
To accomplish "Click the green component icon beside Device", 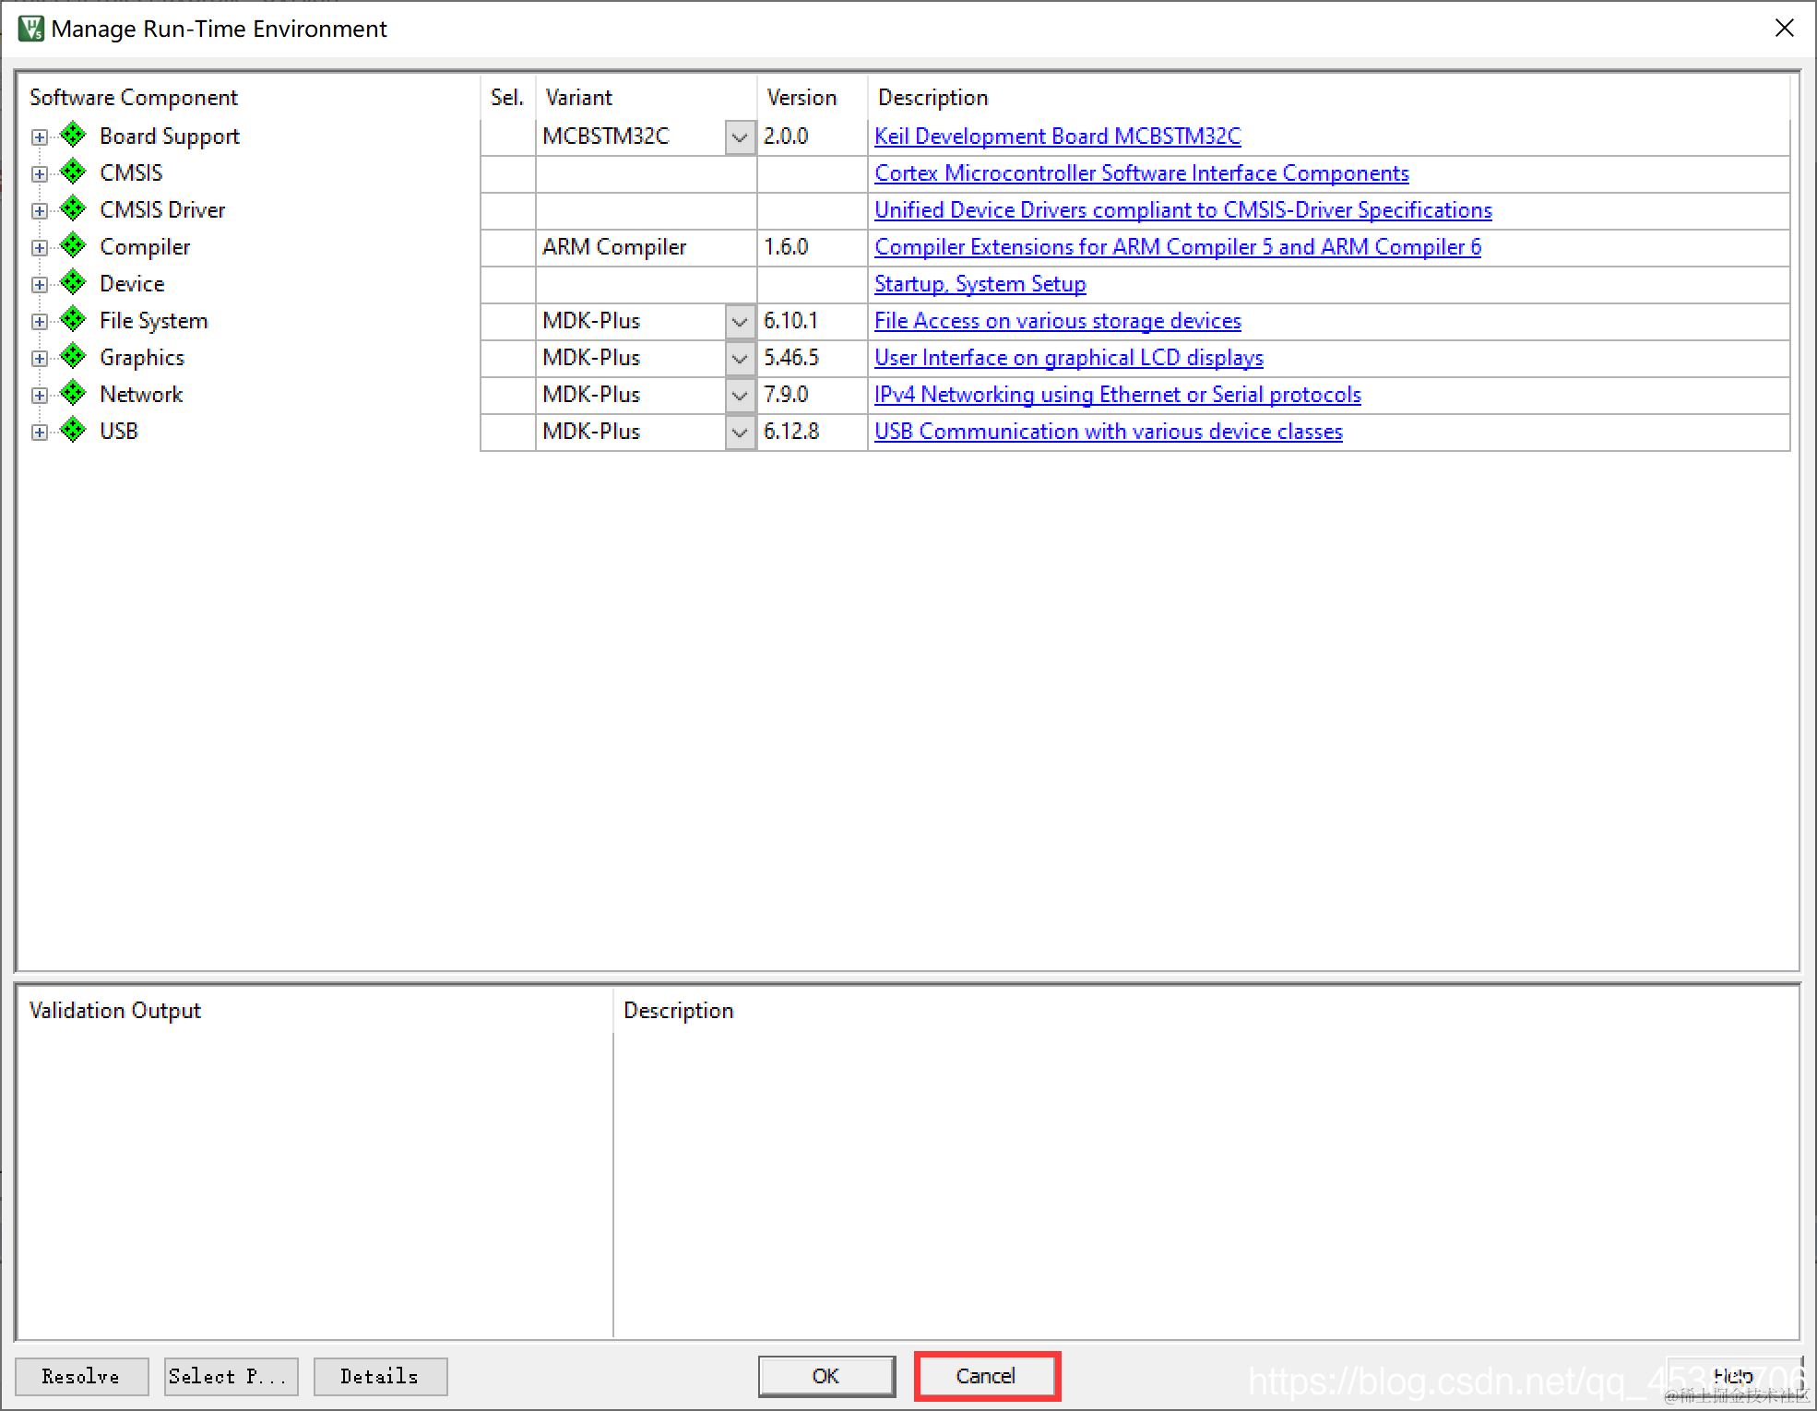I will 73,283.
